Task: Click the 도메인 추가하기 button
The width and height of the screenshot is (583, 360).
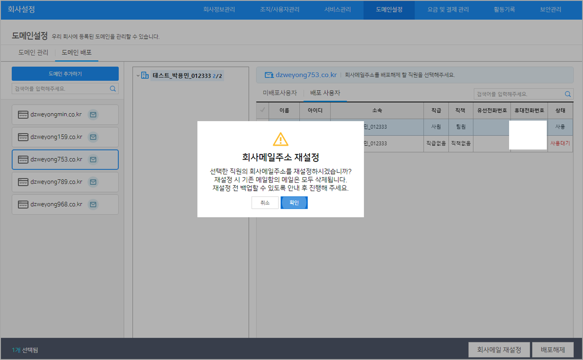Action: pos(65,74)
